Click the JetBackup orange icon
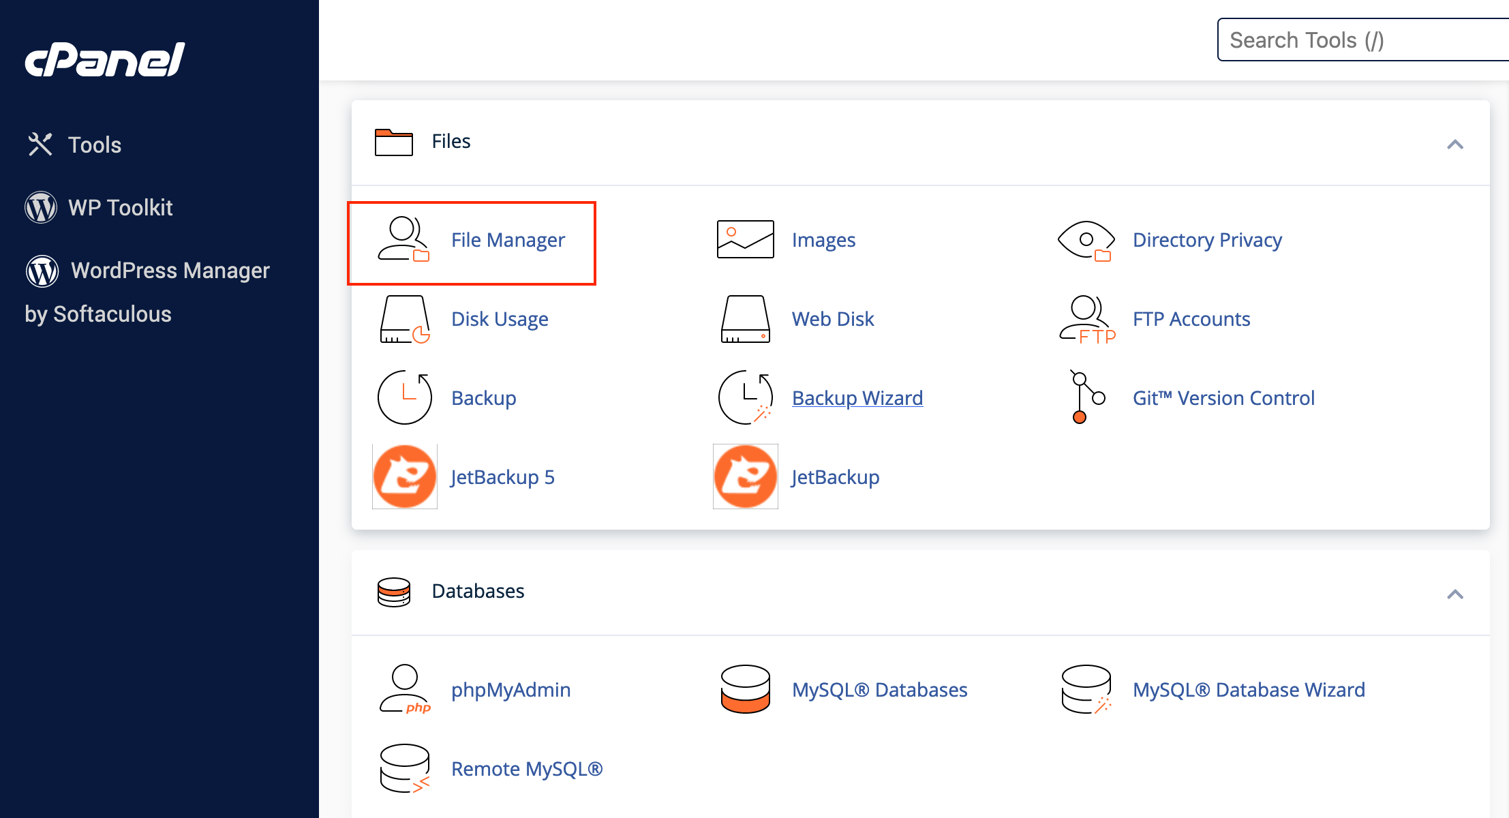This screenshot has height=818, width=1509. point(746,476)
